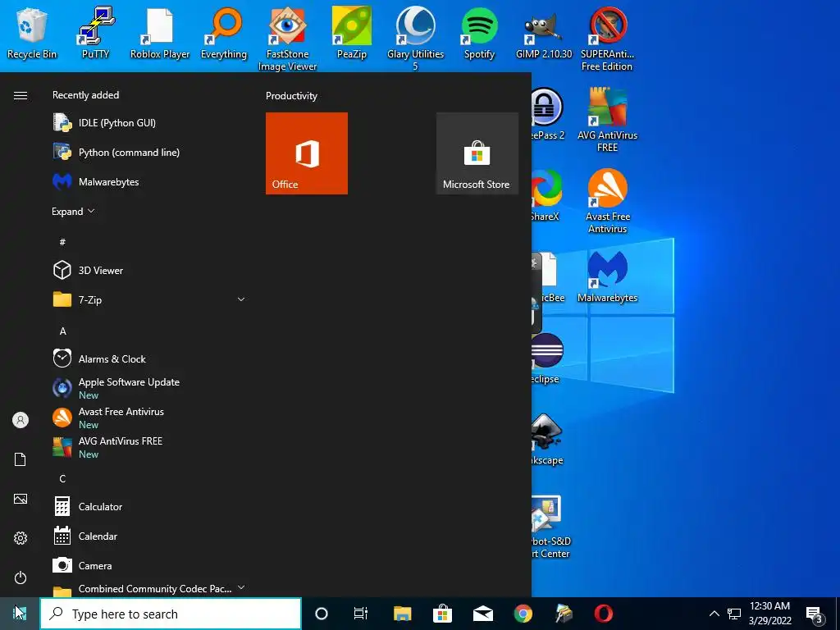Screen dimensions: 840x630
Task: Open Mail app from taskbar
Action: tap(482, 614)
